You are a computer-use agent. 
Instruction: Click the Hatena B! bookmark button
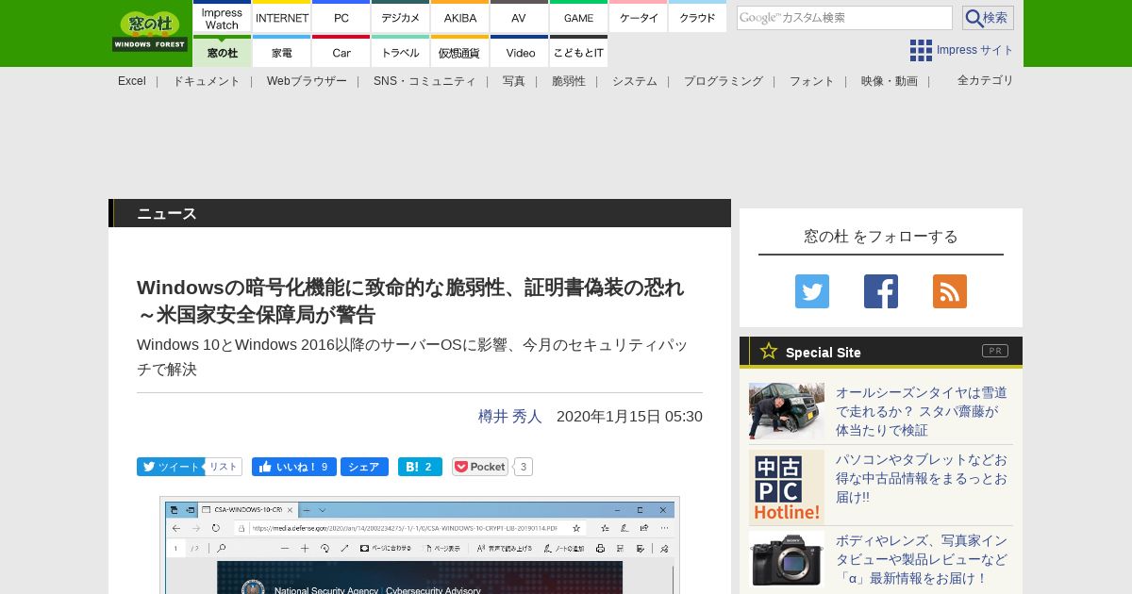(x=420, y=467)
